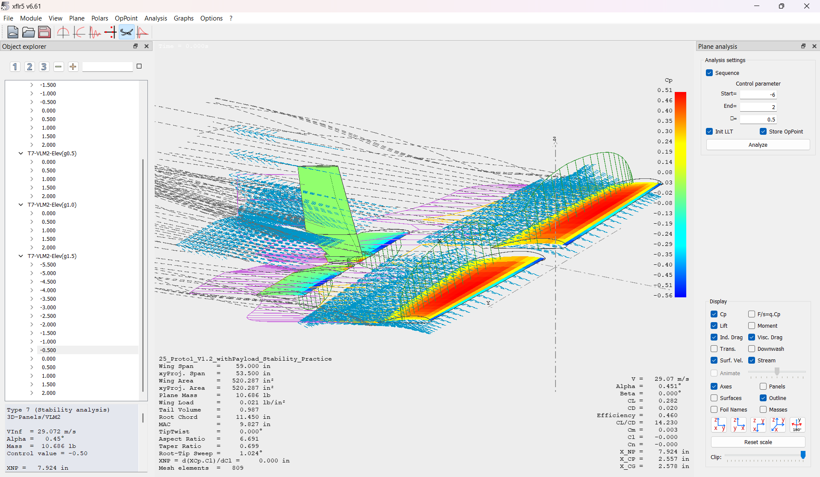Image resolution: width=820 pixels, height=477 pixels.
Task: Open the ? help menu
Action: point(231,18)
